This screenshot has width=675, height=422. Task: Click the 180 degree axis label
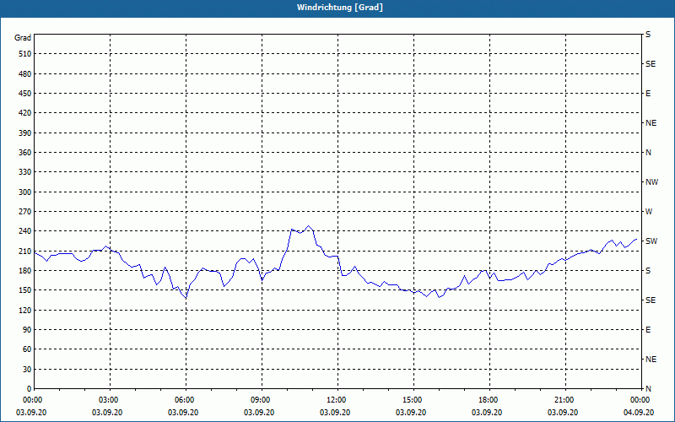[25, 271]
